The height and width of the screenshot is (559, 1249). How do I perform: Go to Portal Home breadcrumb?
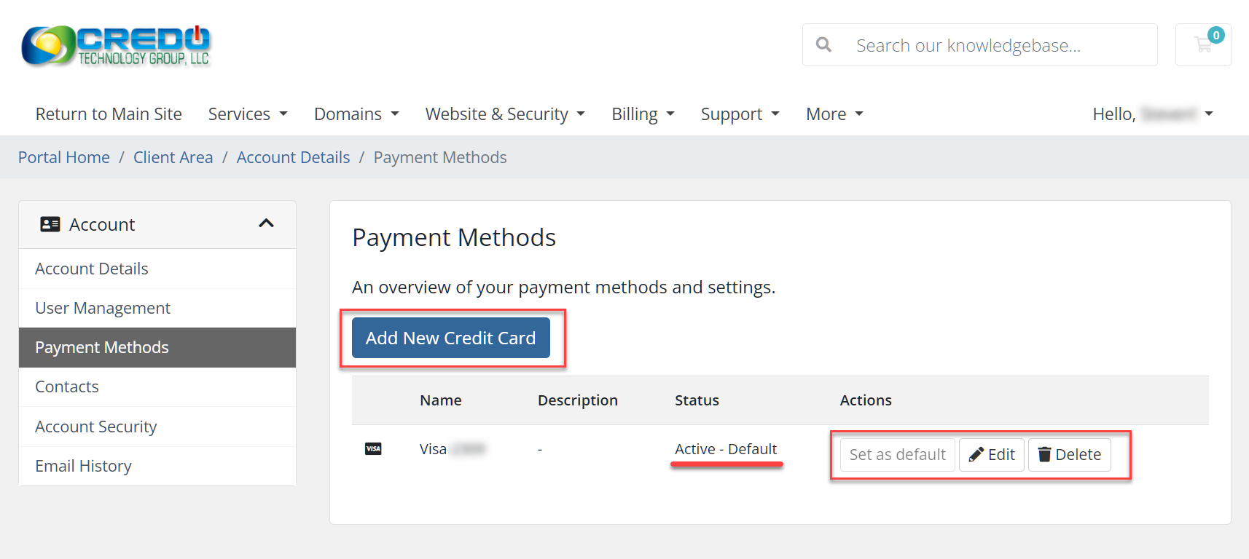[64, 157]
